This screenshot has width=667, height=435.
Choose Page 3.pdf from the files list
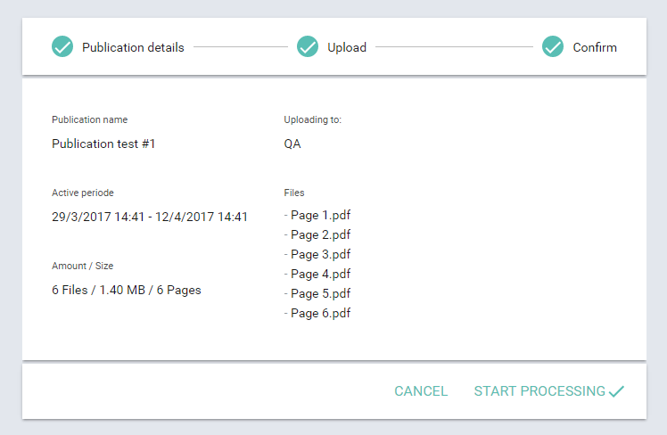point(317,254)
